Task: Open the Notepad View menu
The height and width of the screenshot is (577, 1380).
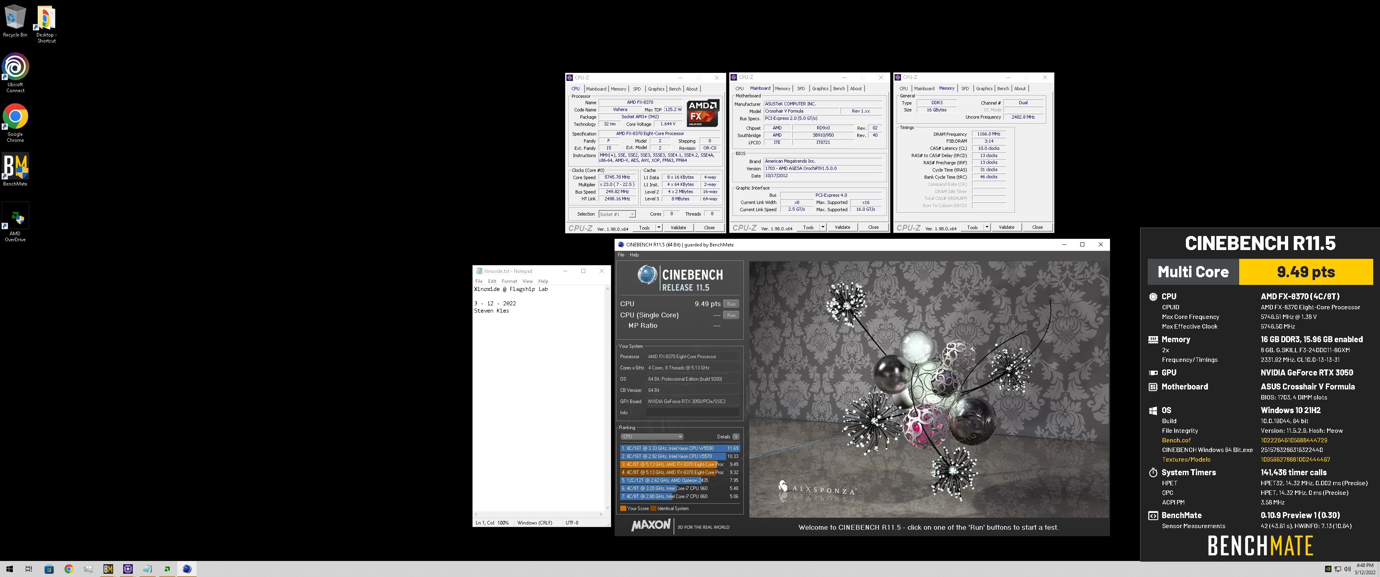Action: click(528, 281)
